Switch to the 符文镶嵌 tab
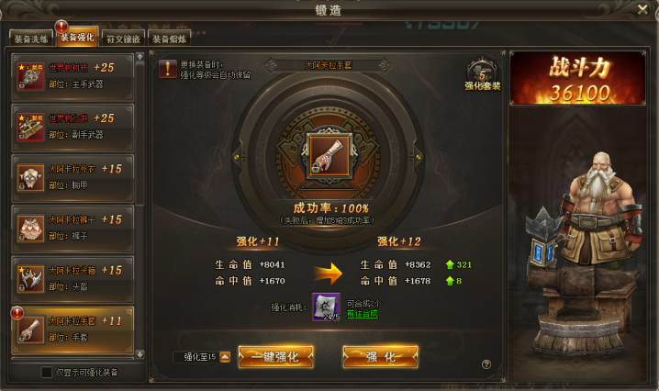659x391 pixels. [x=123, y=39]
